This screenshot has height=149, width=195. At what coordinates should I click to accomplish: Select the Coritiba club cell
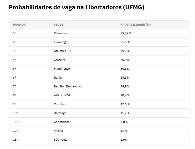[x=59, y=104]
